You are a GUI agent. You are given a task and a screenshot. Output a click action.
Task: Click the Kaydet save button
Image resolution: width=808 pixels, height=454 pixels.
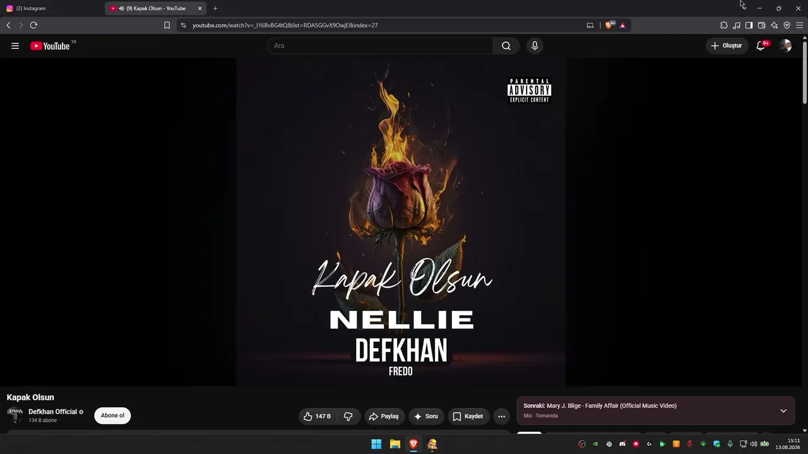pyautogui.click(x=468, y=416)
